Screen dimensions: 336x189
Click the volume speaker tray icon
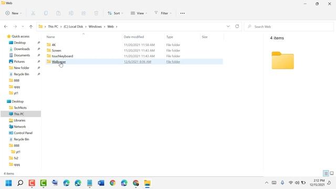pos(297,183)
